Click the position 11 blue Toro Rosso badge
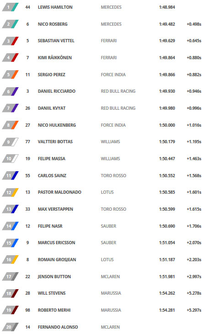209x336 pixels. [x=10, y=175]
